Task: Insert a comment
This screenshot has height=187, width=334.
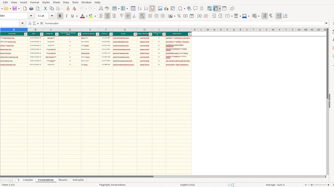Action: coord(195,9)
